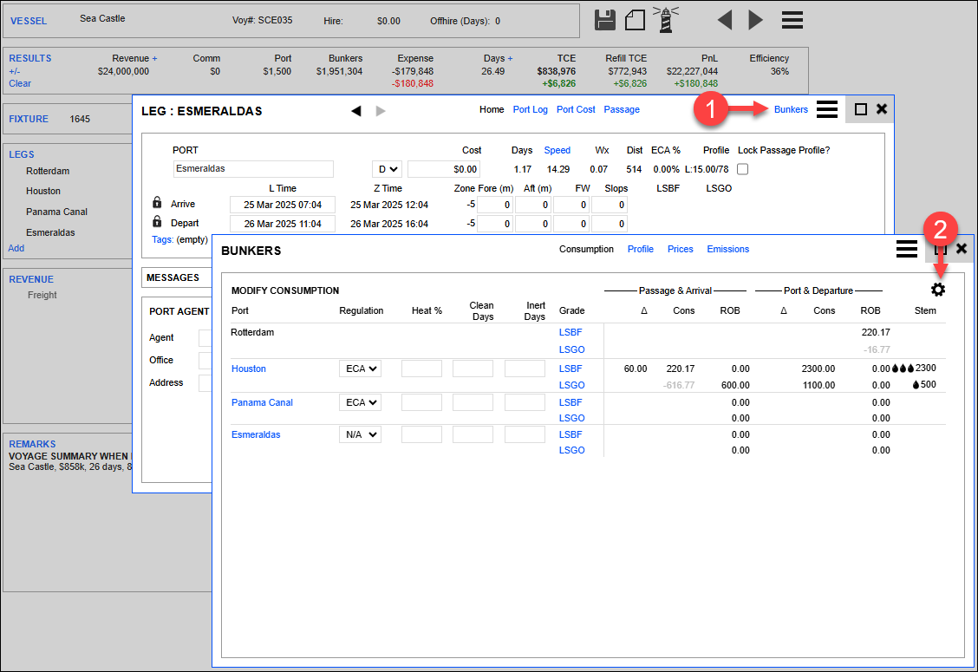
Task: Select Panama Canal in the Legs list
Action: 56,212
